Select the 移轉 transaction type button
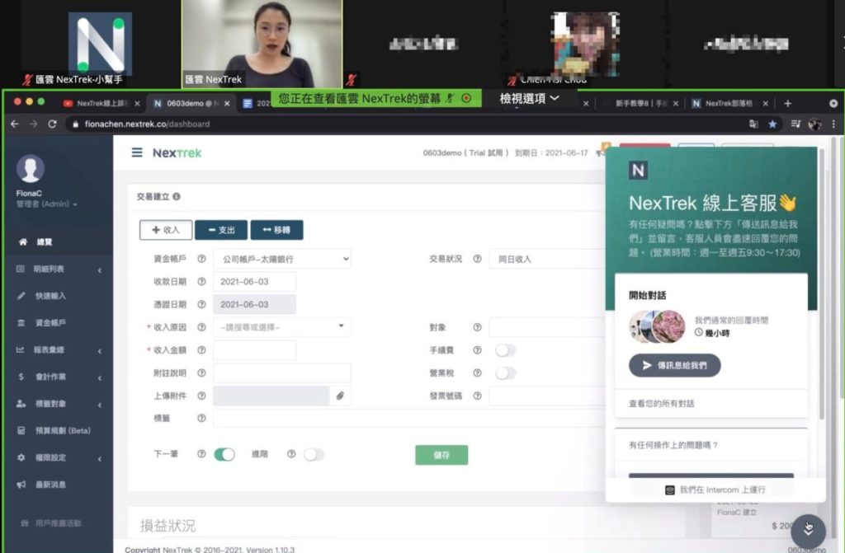This screenshot has height=553, width=845. tap(276, 230)
